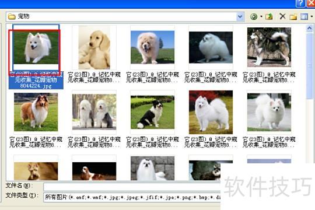Select the cream Chow Chow thumbnail

point(152,47)
